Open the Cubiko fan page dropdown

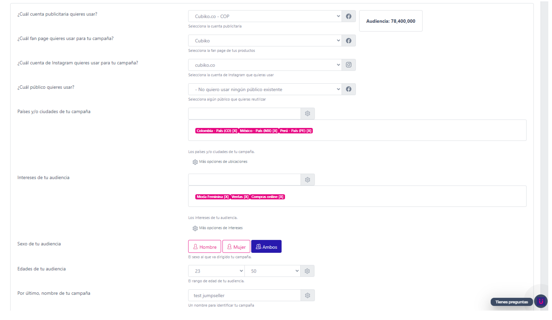point(265,41)
